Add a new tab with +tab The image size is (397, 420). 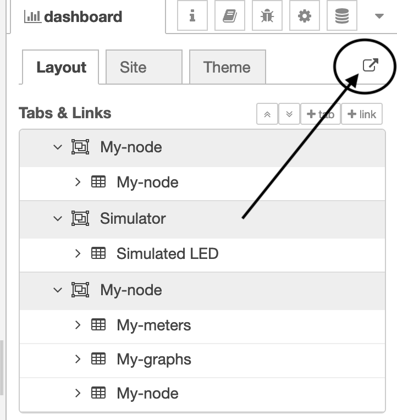click(x=321, y=114)
